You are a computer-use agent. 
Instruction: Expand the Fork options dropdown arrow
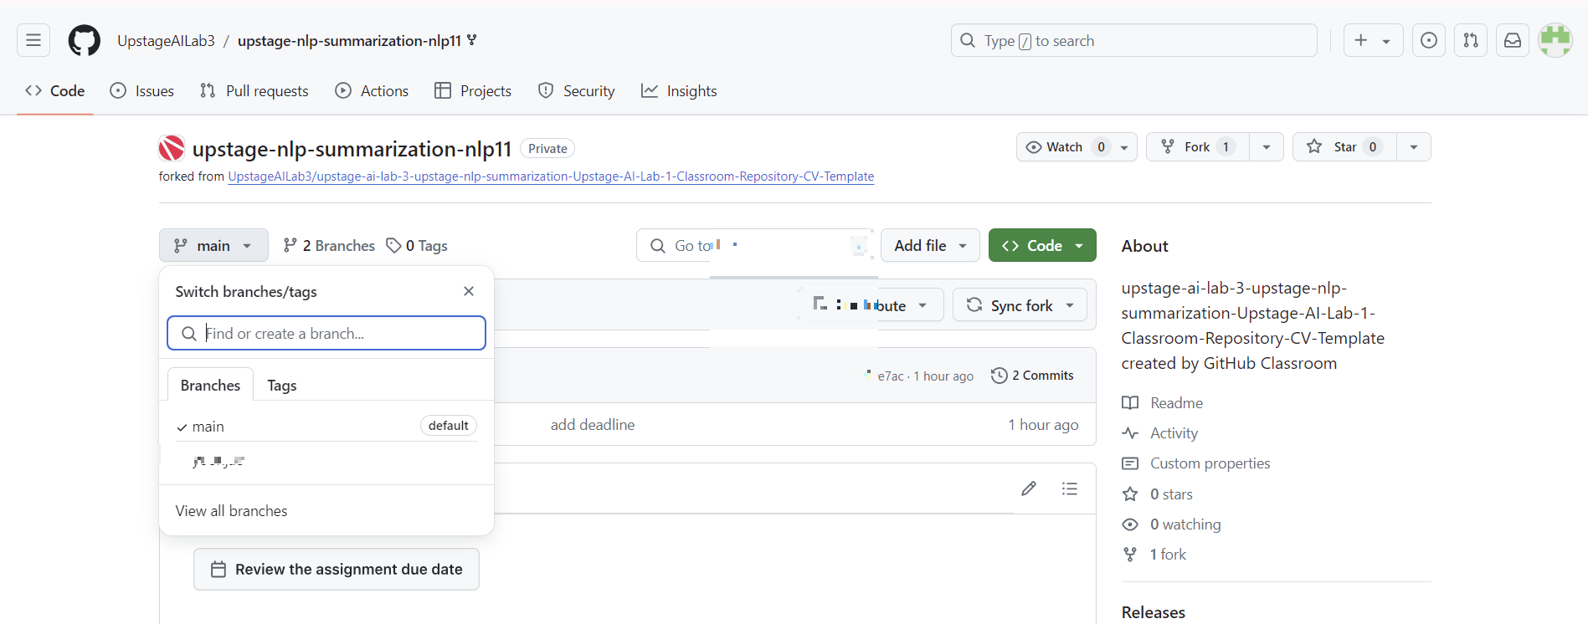pos(1267,147)
